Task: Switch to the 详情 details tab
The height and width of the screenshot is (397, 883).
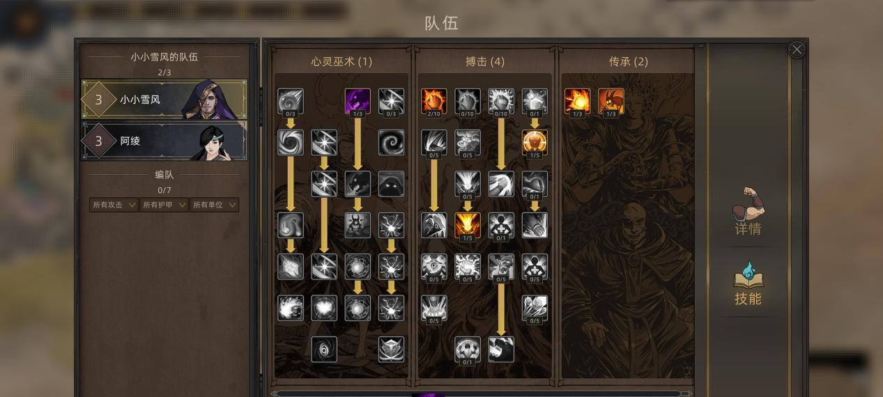Action: (748, 212)
